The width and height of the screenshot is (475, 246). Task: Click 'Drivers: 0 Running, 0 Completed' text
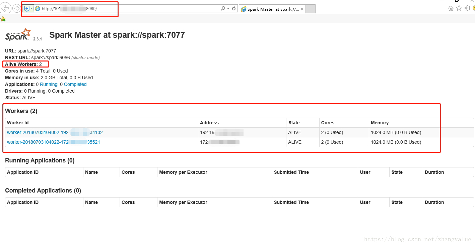40,91
